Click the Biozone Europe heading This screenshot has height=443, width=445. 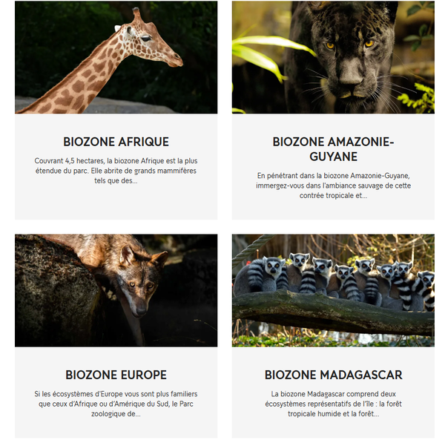[116, 375]
